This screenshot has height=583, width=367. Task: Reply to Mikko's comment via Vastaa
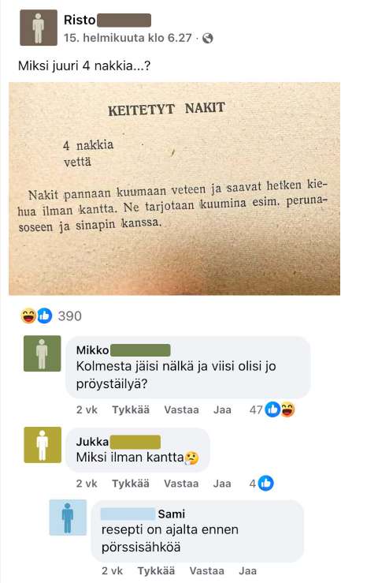coord(181,409)
